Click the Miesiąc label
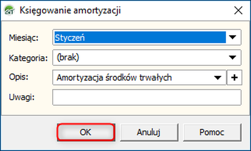 click(24, 38)
